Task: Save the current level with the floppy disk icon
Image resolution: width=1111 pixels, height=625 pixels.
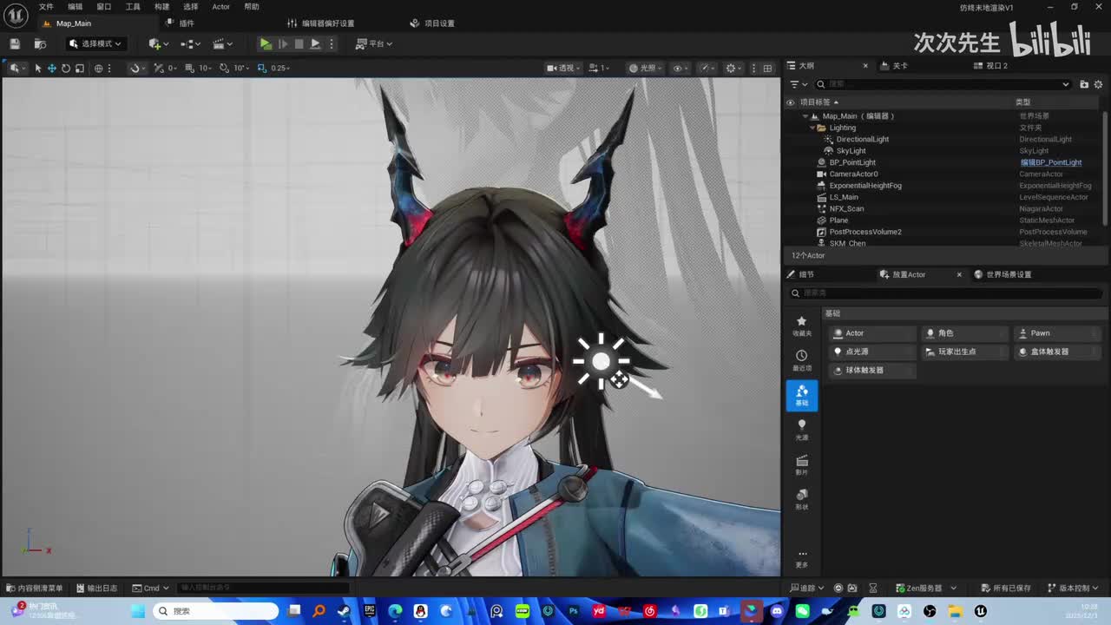Action: click(x=15, y=43)
